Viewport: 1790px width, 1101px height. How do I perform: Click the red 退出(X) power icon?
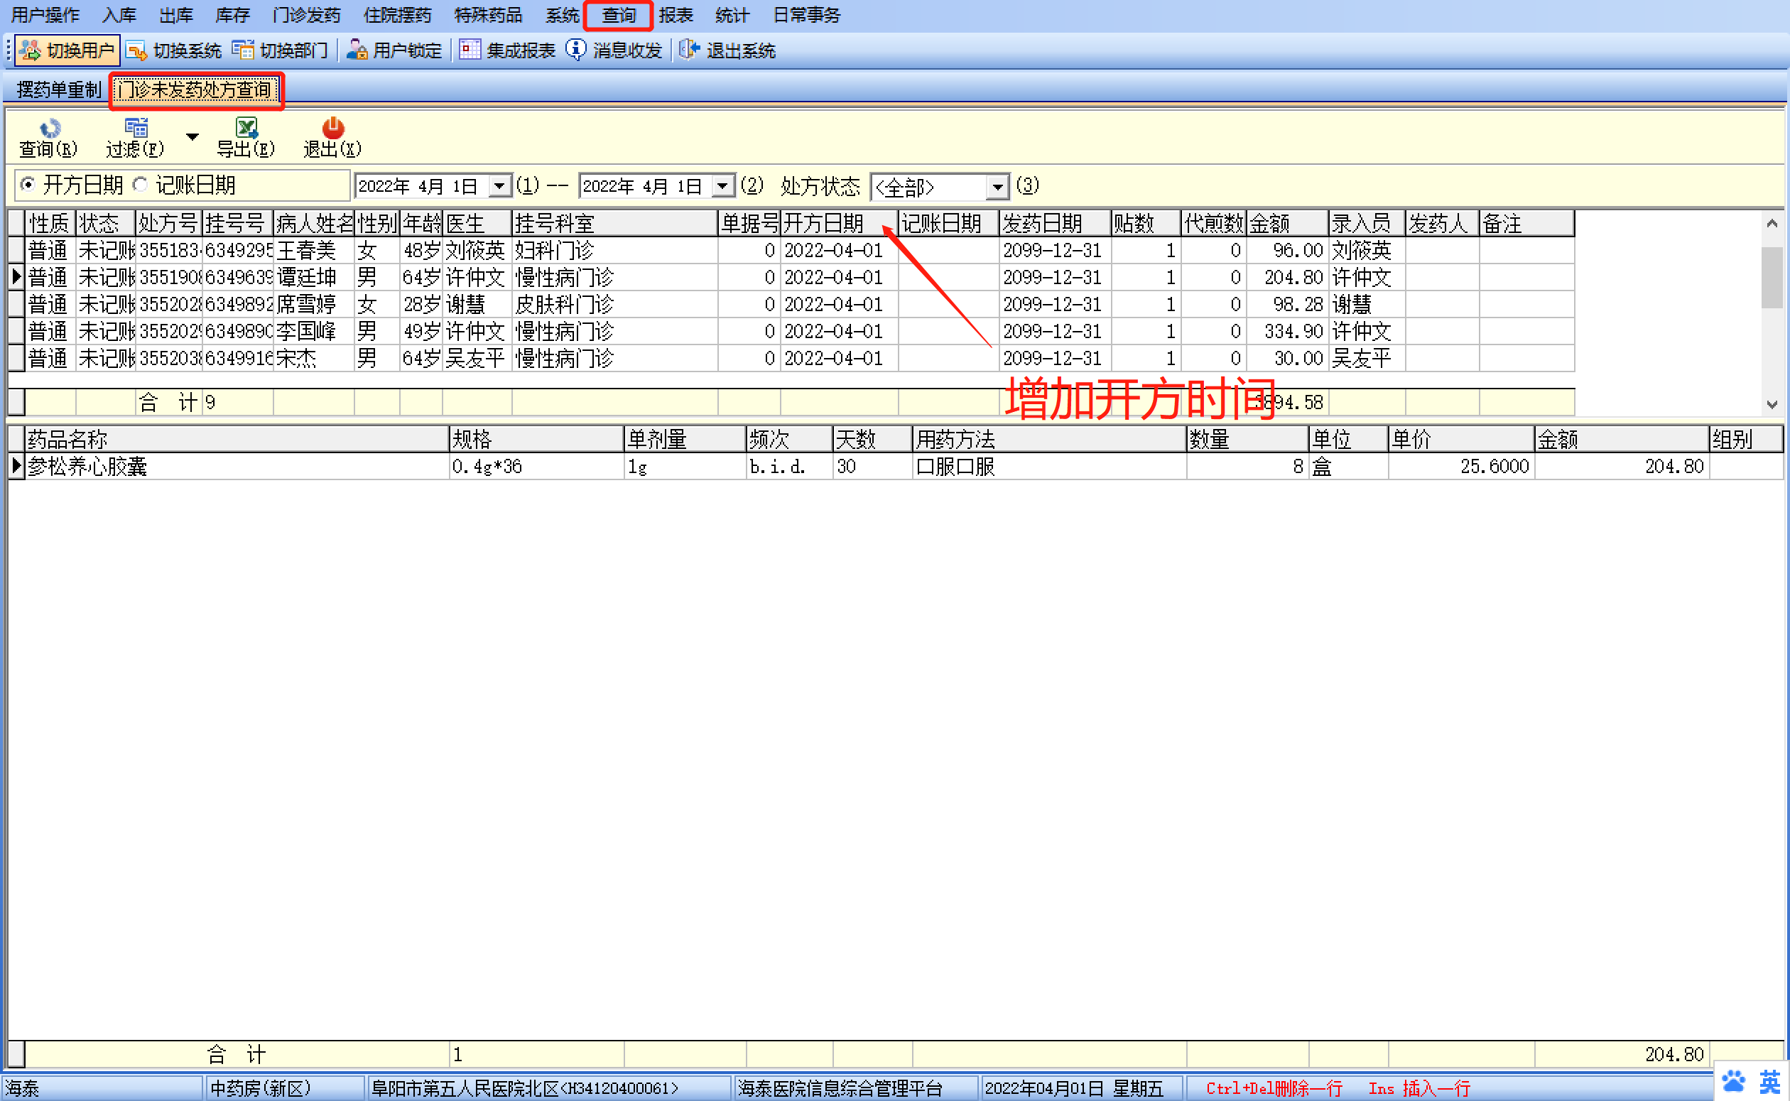(332, 128)
